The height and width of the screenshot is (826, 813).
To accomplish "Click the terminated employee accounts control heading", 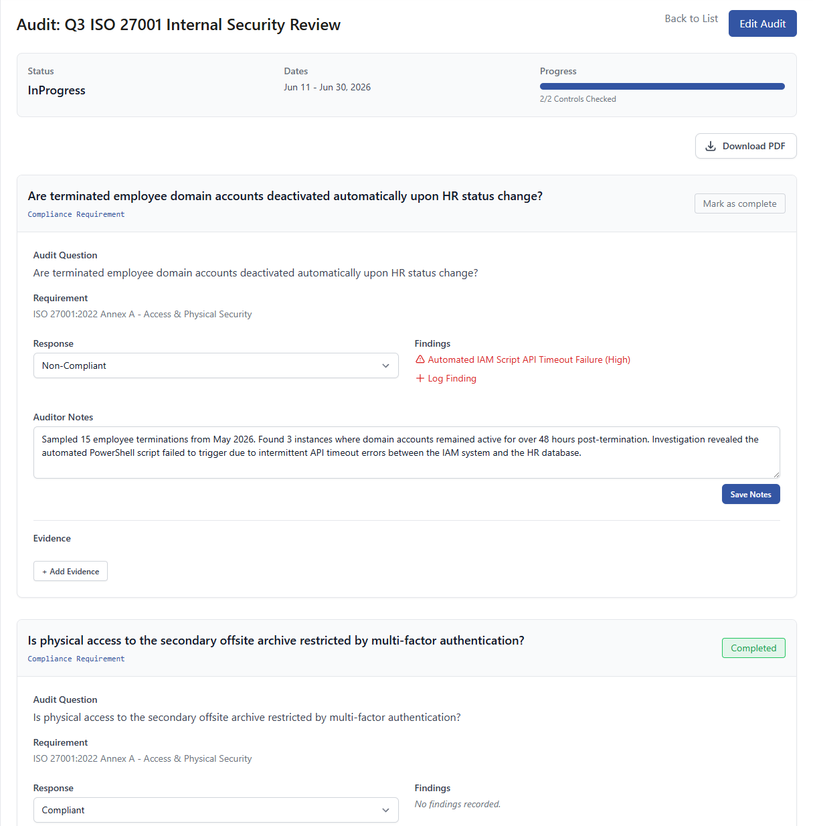I will [x=285, y=196].
